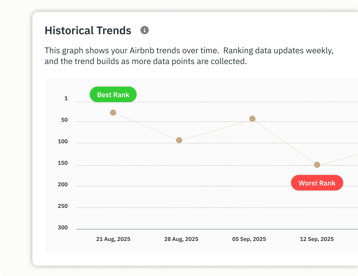Click the rank 50 y-axis label
358x276 pixels.
tap(64, 120)
